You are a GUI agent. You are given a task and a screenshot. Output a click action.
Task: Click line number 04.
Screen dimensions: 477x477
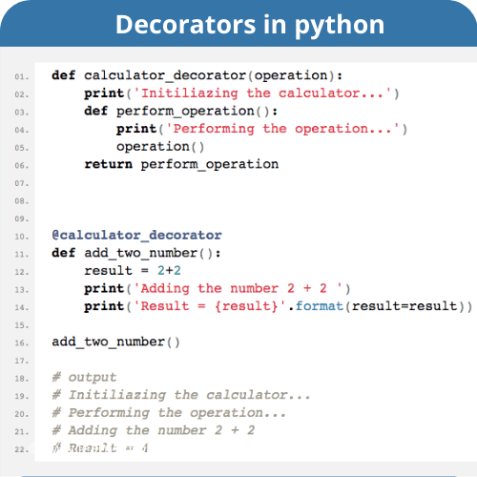(22, 131)
